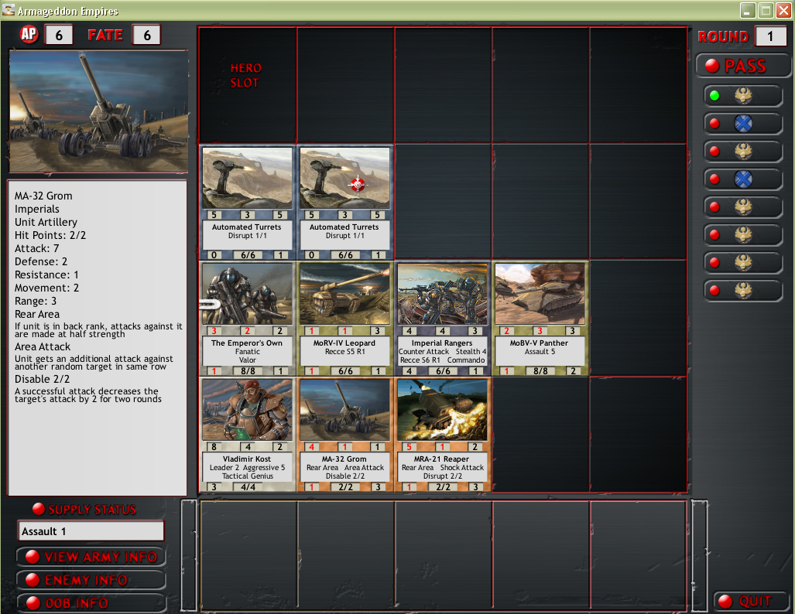The image size is (795, 614).
Task: Click the Armageddon Empires title bar icon
Action: click(x=8, y=9)
